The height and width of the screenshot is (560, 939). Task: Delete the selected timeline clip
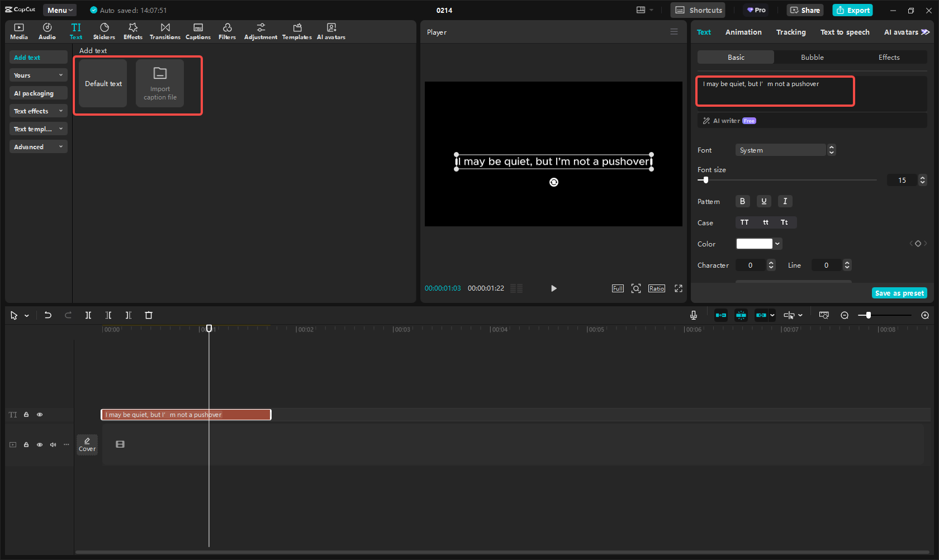click(x=149, y=315)
